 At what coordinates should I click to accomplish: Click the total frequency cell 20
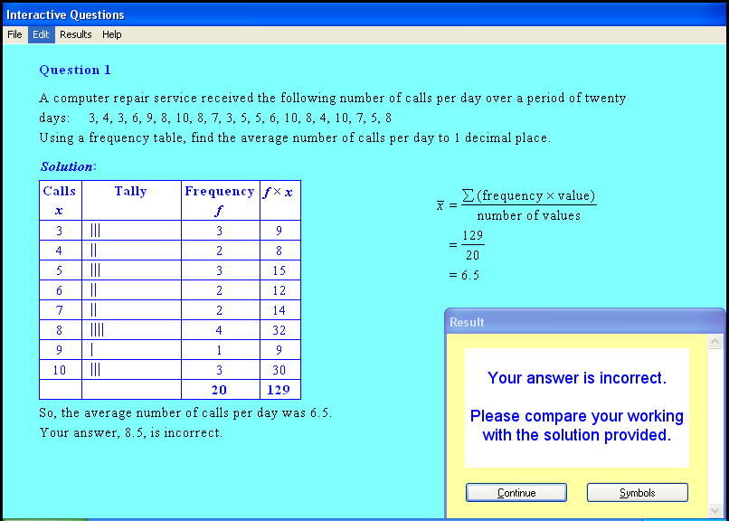[x=220, y=390]
